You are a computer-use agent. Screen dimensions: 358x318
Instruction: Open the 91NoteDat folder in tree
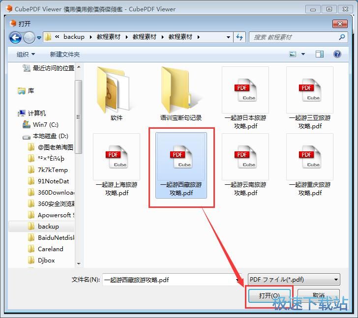(48, 181)
